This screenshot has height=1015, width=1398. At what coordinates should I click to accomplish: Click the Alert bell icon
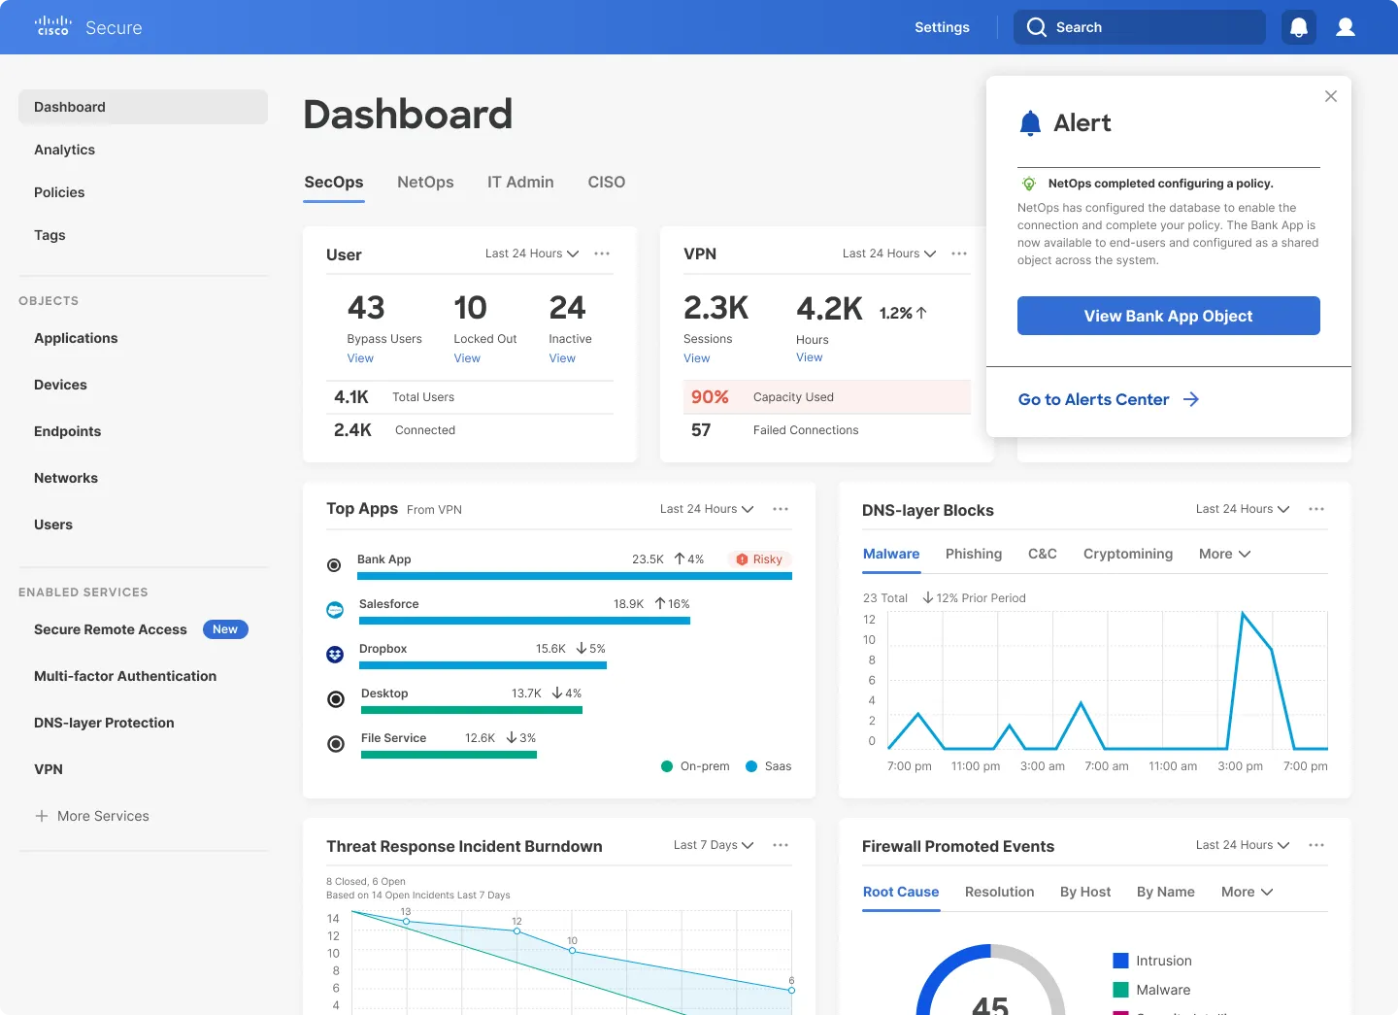(x=1030, y=123)
